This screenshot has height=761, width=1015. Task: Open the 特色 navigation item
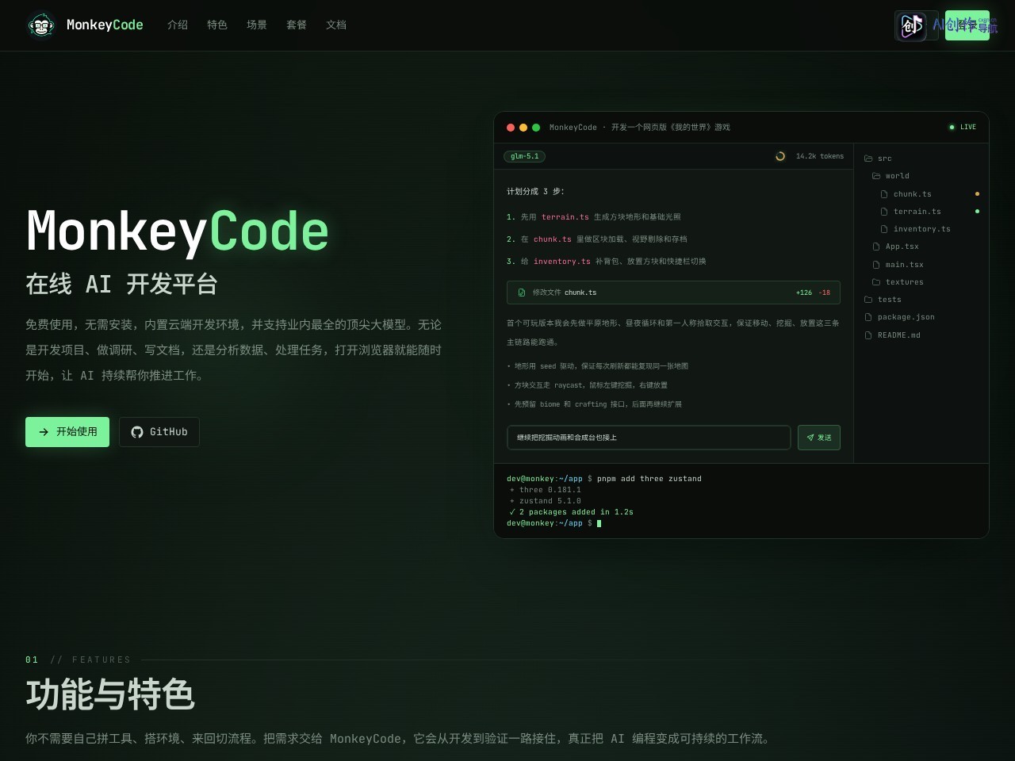coord(217,25)
